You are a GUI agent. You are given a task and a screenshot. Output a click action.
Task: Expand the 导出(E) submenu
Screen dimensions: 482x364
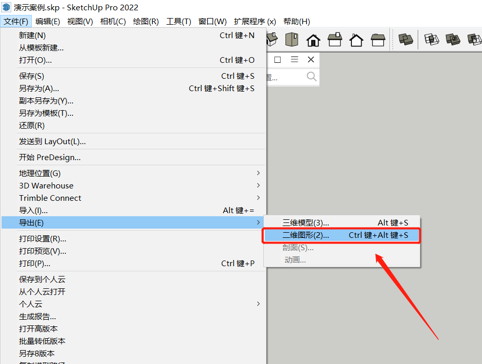click(x=133, y=222)
